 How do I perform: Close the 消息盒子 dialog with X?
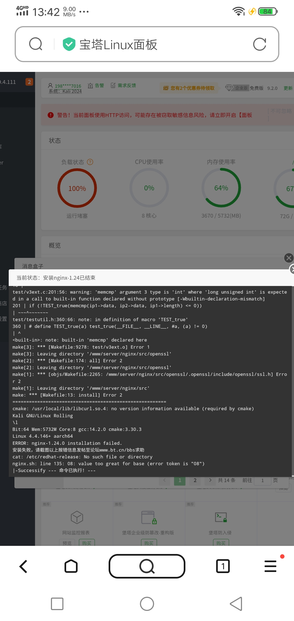289,258
